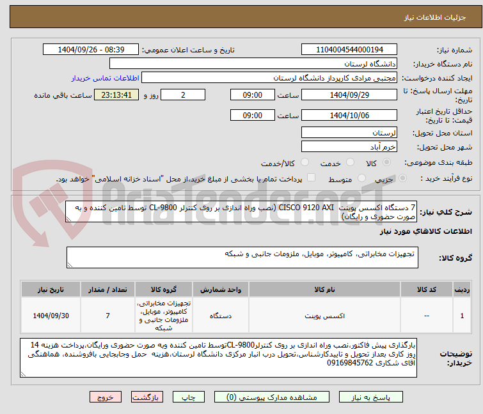
Task: Click the اکسس پوینت item name cell
Action: pos(325,316)
